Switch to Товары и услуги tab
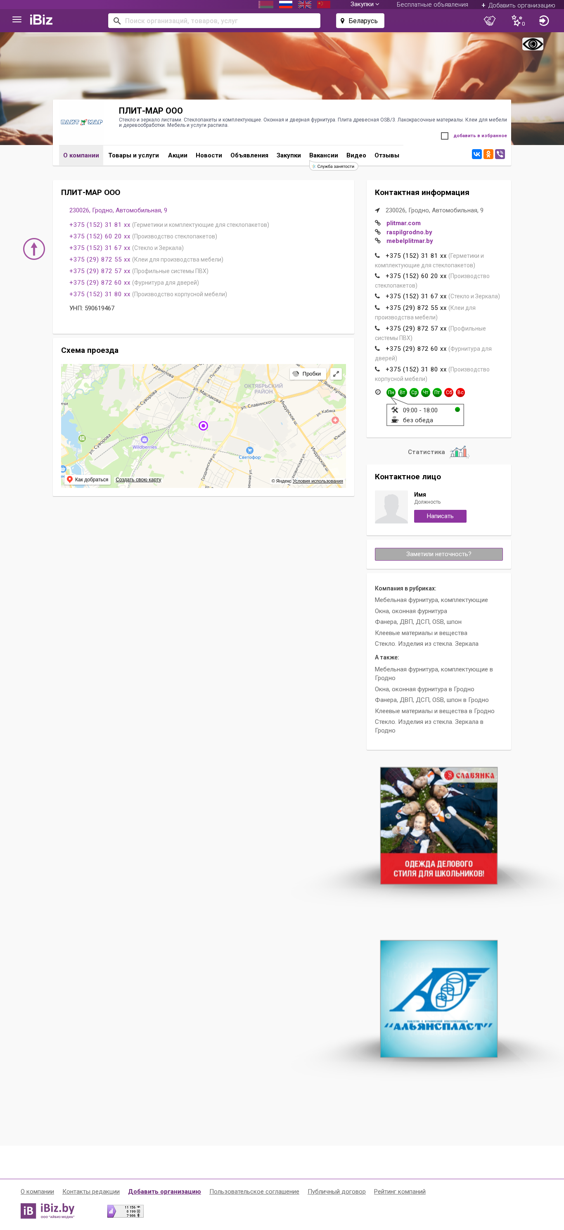 coord(134,156)
